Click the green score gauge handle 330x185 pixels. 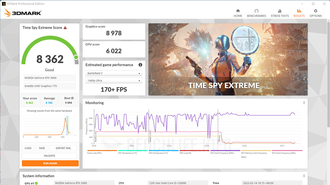[76, 57]
